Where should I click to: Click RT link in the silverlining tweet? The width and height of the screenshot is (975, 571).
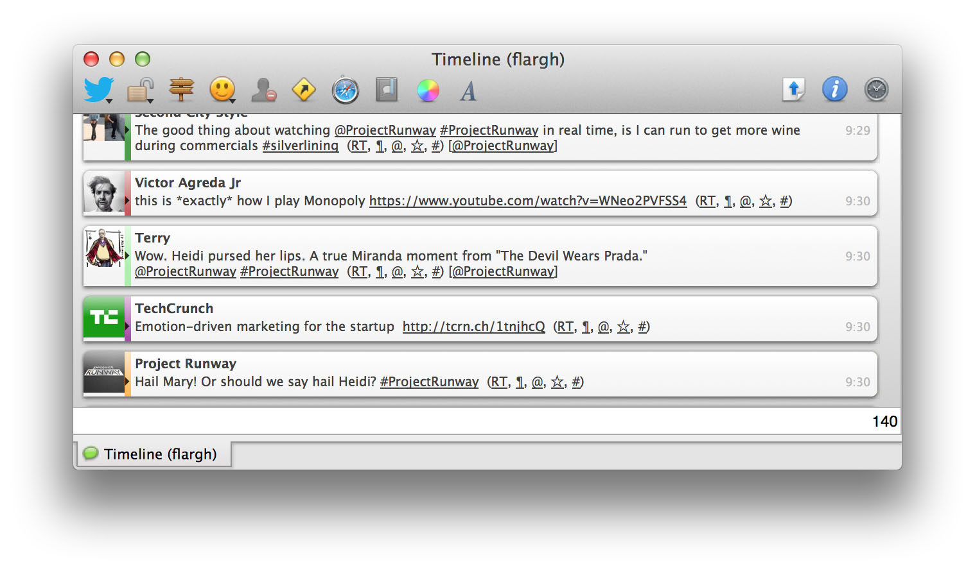360,146
